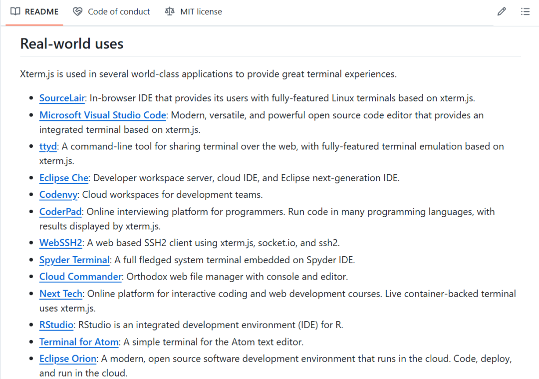Screen dimensions: 539x379
Task: Open the SourceLair link
Action: coord(62,98)
